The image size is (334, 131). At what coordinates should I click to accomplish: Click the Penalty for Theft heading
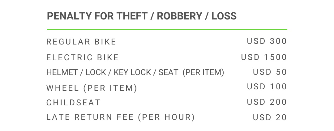(x=141, y=16)
